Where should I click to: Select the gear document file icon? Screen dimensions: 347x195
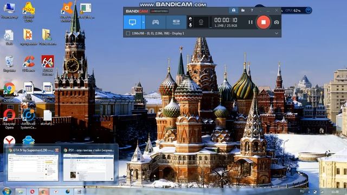coord(9,37)
